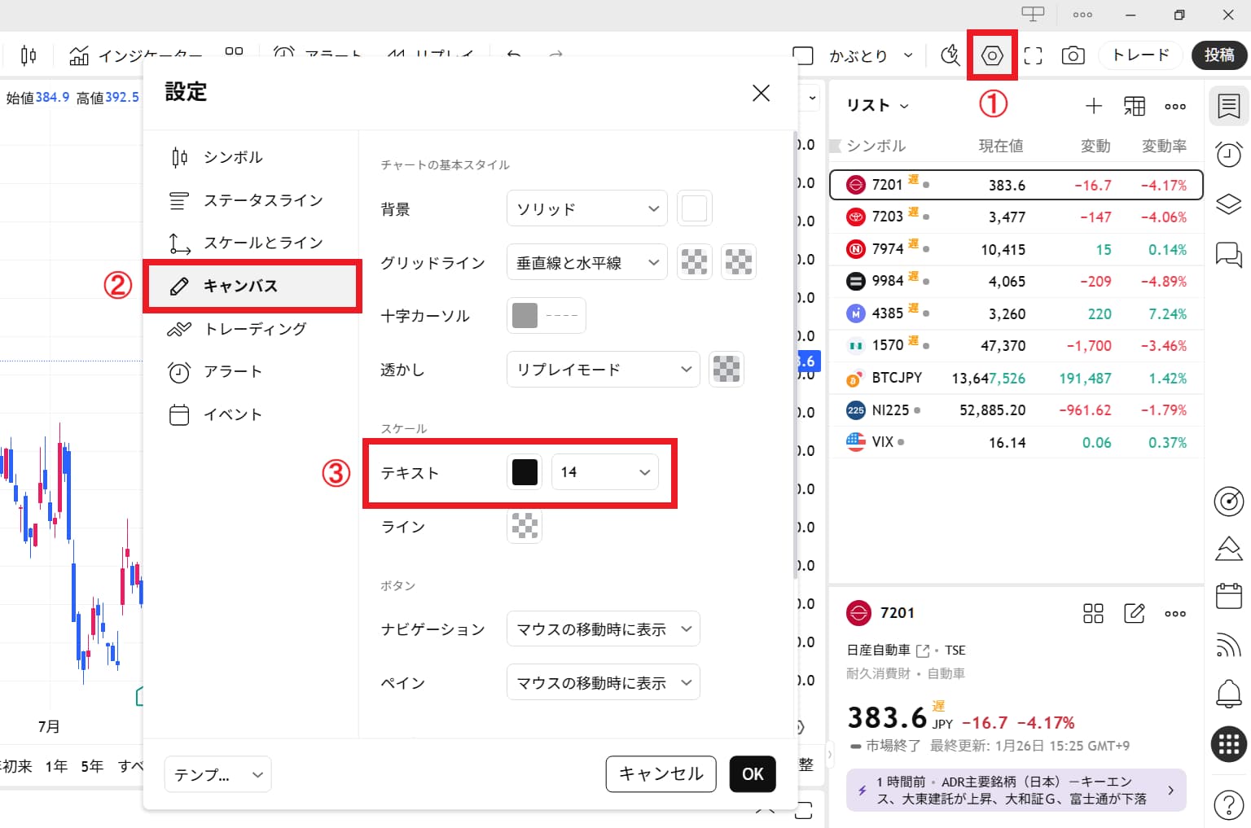1251x828 pixels.
Task: Open the economic calendar icon
Action: coord(1229,595)
